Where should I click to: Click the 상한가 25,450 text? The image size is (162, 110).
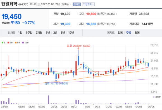tap(107, 14)
